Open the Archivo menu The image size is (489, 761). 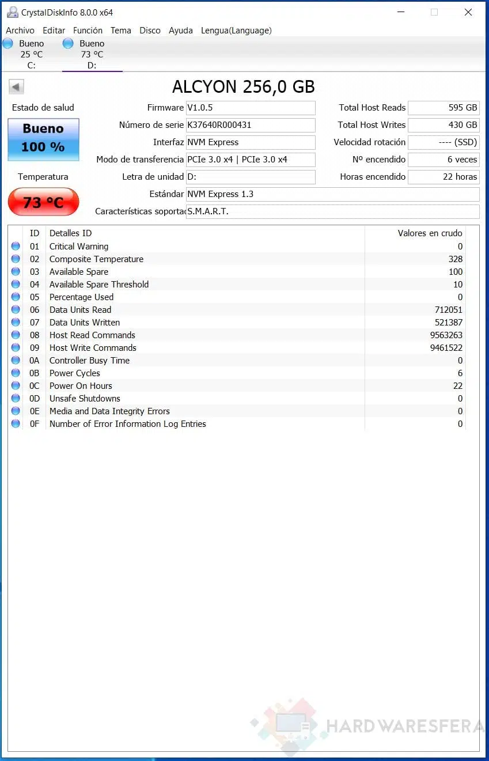point(20,31)
